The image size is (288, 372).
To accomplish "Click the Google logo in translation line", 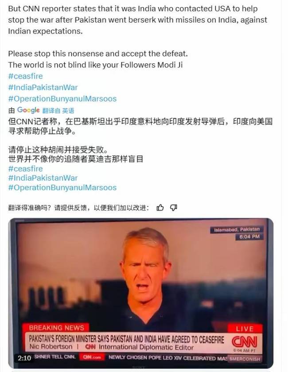I will 28,110.
